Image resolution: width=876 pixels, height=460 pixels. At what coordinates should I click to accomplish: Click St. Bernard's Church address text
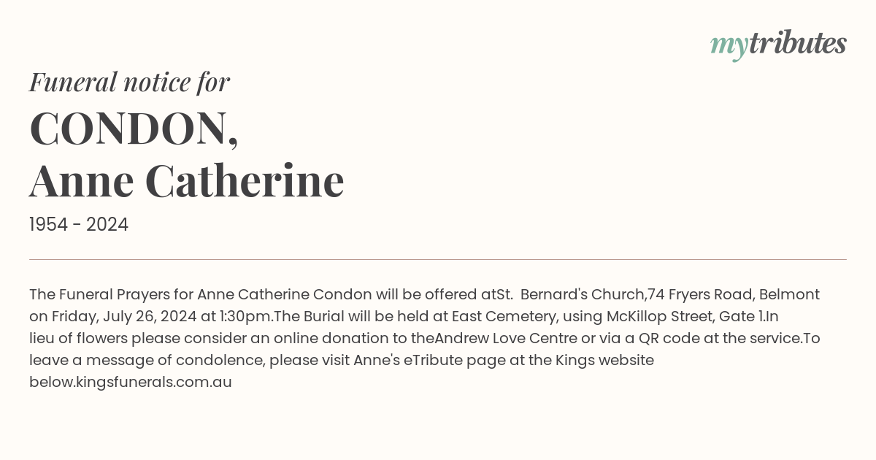click(x=570, y=294)
